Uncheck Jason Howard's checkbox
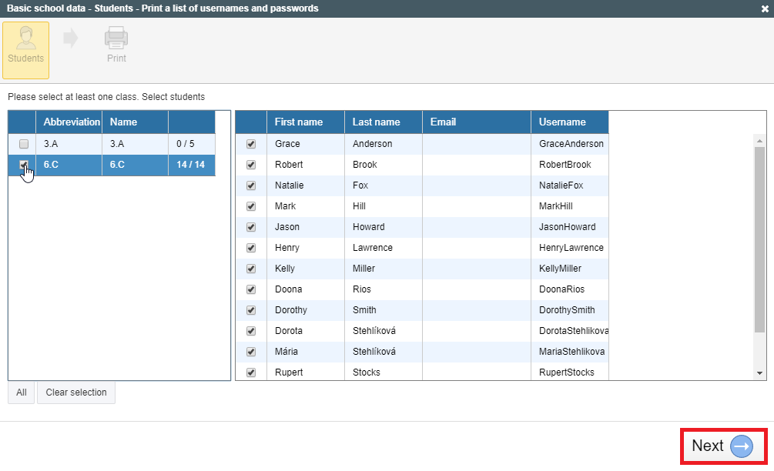Screen dimensions: 774x471 pos(251,227)
